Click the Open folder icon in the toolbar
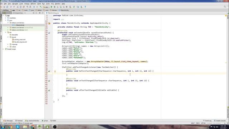 (x=1, y=7)
